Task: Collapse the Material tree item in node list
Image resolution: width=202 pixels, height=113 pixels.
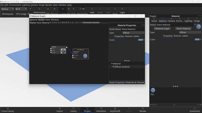Action: tap(112, 63)
